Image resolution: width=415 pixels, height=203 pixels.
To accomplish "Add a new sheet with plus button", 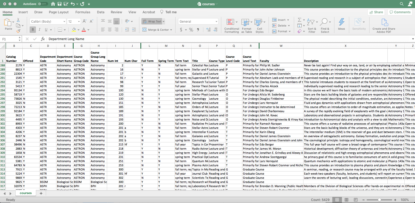I will point(41,193).
